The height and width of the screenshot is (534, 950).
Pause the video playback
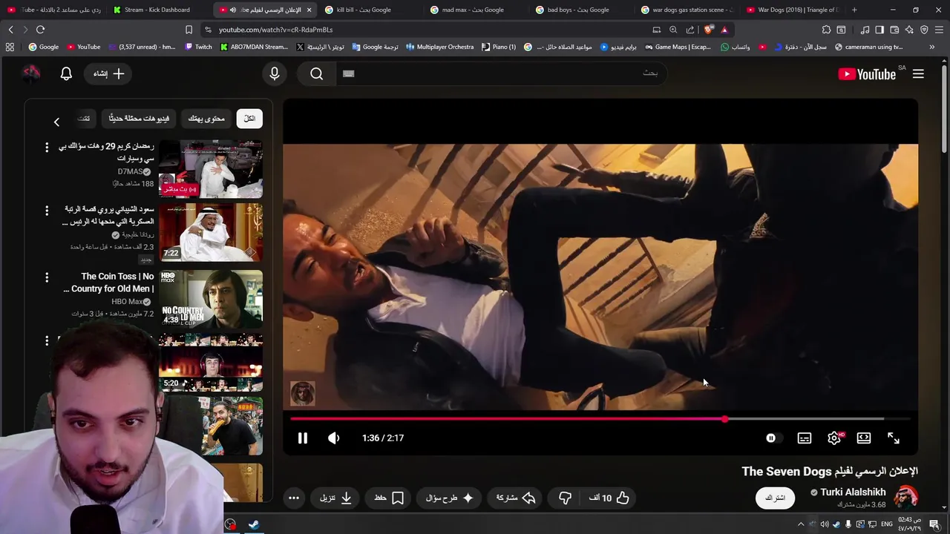coord(303,438)
